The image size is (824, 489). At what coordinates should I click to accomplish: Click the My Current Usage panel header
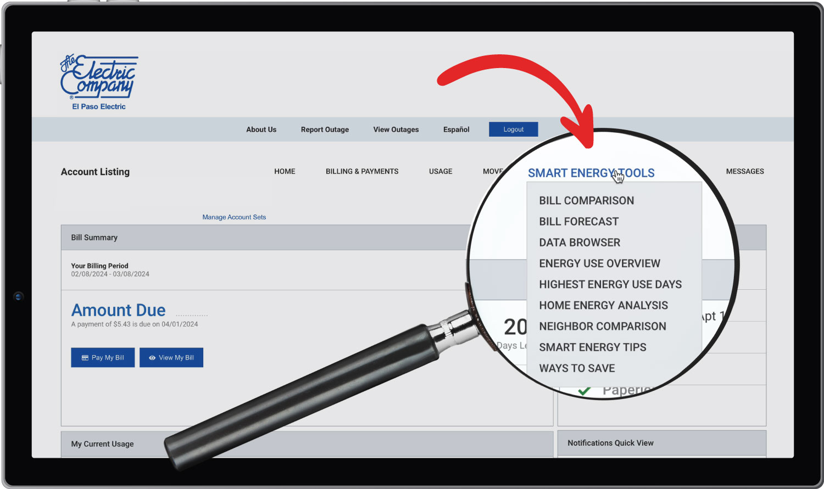coord(307,443)
